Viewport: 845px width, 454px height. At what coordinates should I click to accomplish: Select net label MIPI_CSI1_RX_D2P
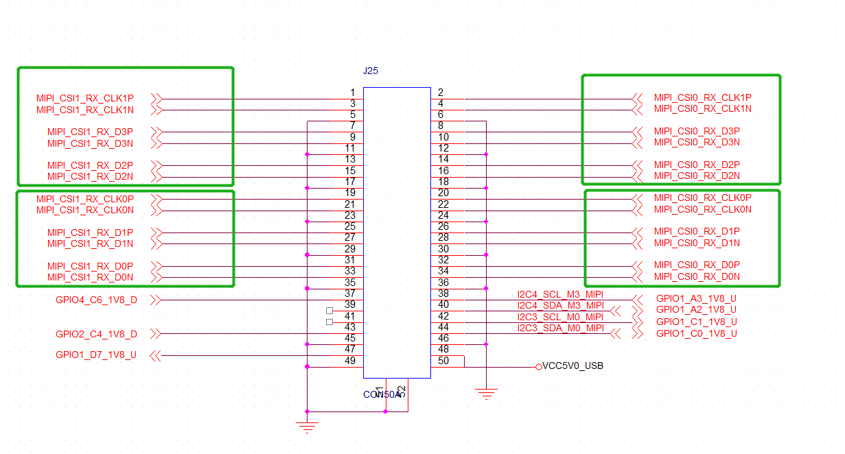pyautogui.click(x=91, y=166)
